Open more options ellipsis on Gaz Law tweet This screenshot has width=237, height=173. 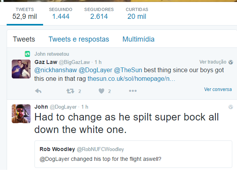(133, 91)
